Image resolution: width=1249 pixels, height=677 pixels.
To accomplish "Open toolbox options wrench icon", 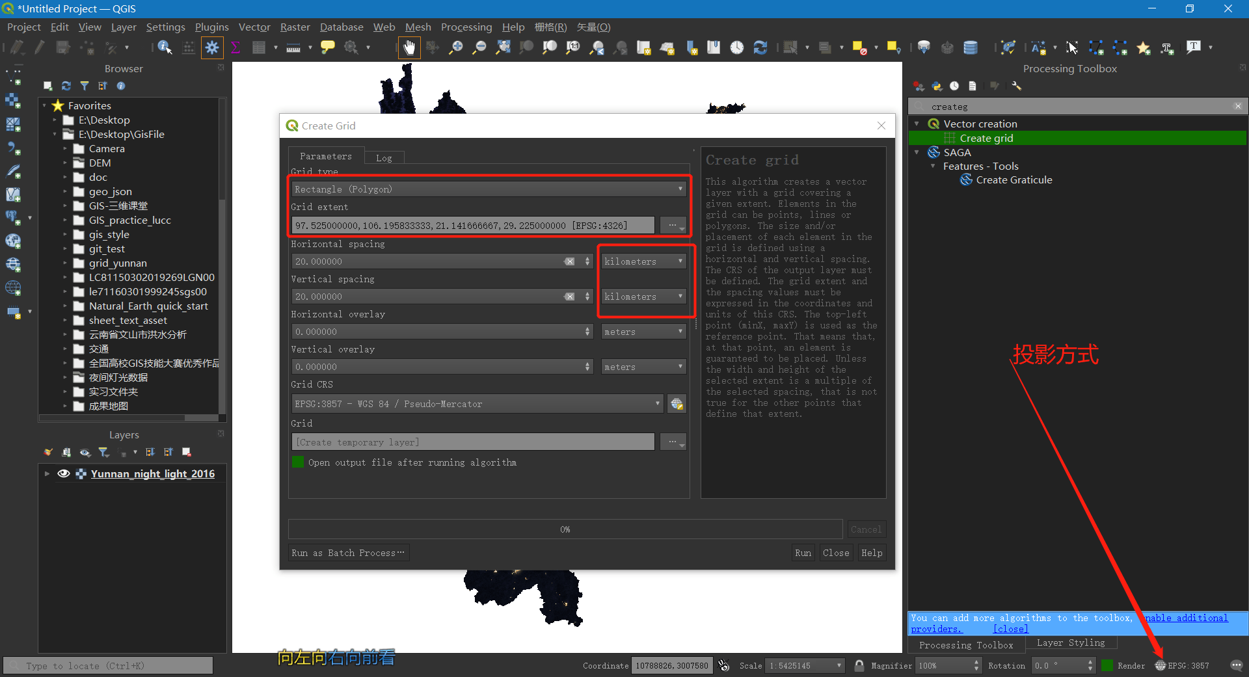I will 1017,86.
